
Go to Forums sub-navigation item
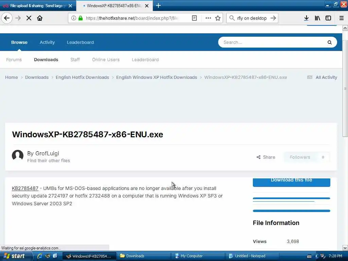(x=14, y=60)
